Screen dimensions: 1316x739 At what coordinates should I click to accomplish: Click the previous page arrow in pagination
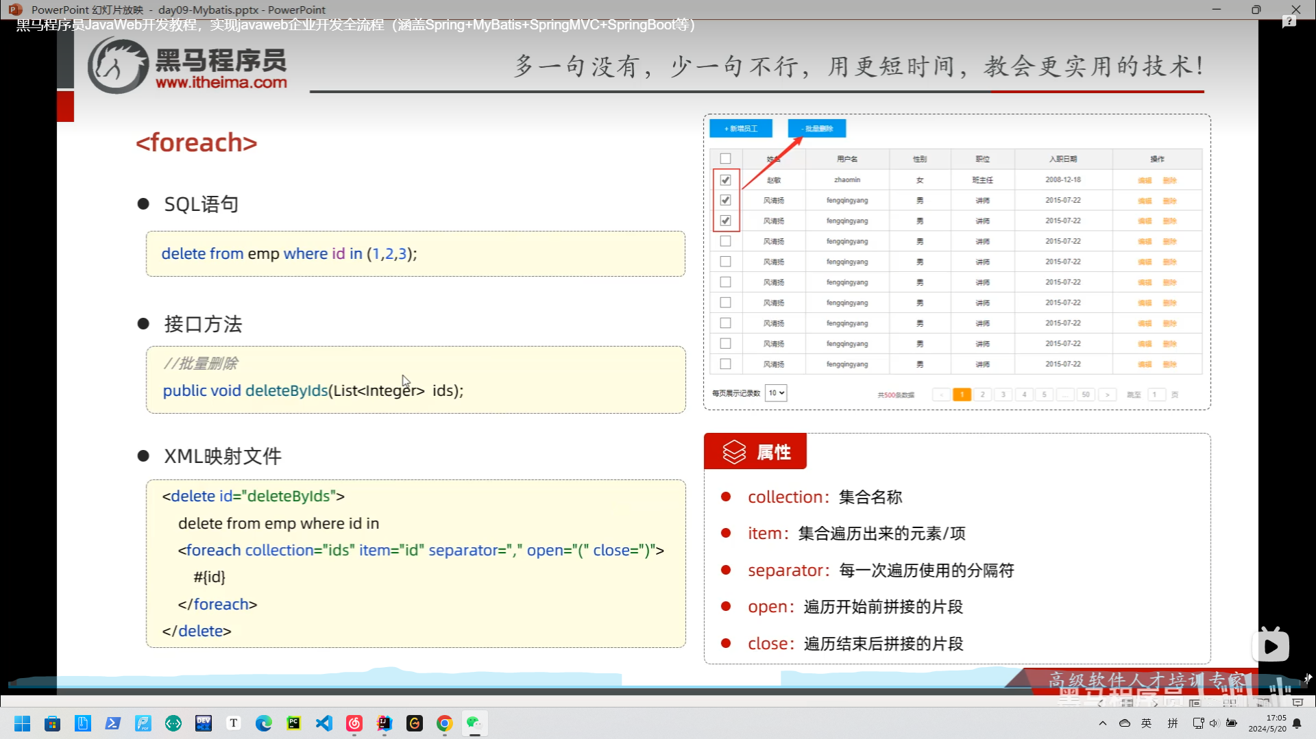pos(941,394)
